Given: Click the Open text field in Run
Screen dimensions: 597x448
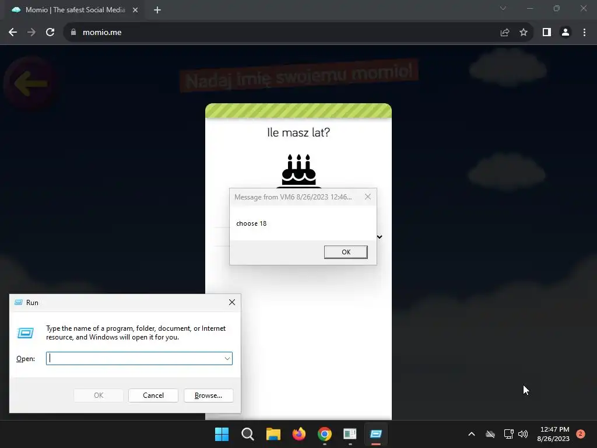Looking at the screenshot, I should (139, 359).
